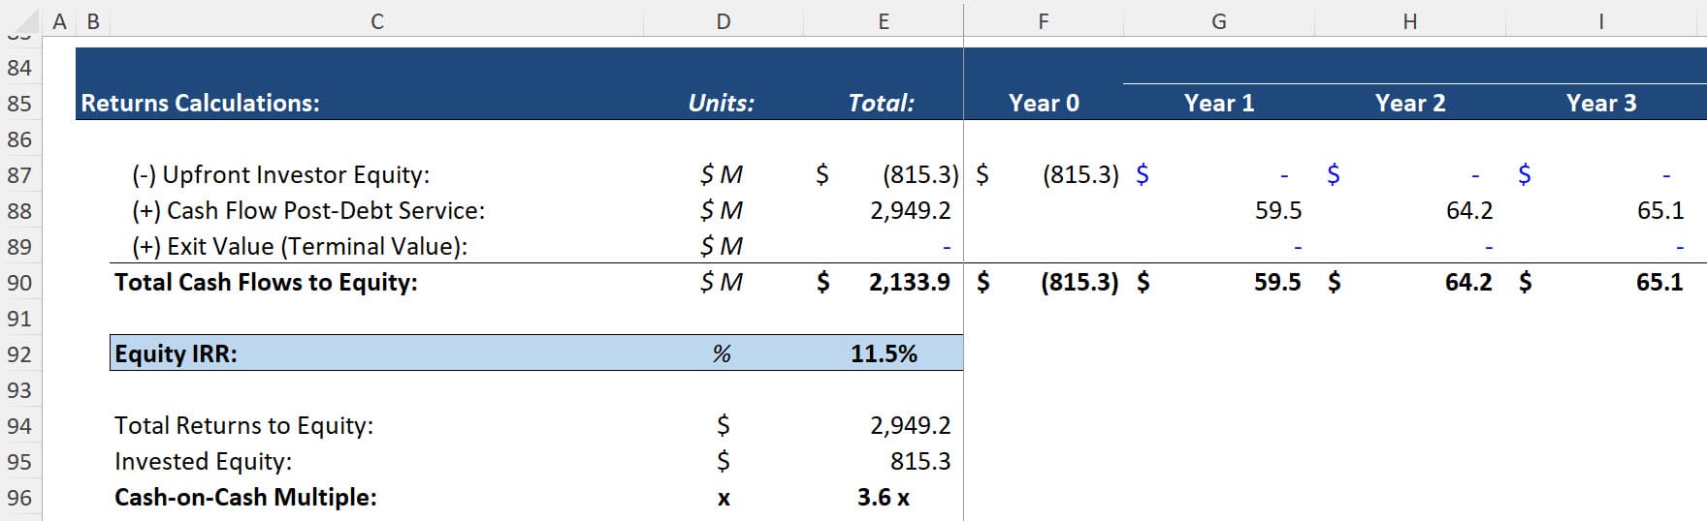Select row 91 header

pyautogui.click(x=20, y=319)
